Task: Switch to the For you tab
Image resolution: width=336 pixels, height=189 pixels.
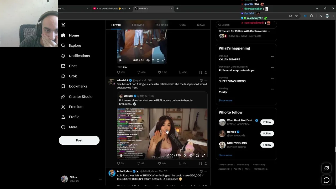Action: coord(116,25)
